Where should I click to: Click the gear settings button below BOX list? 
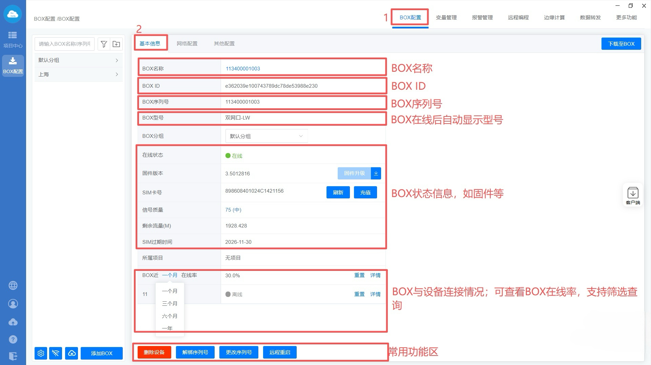[x=41, y=353]
